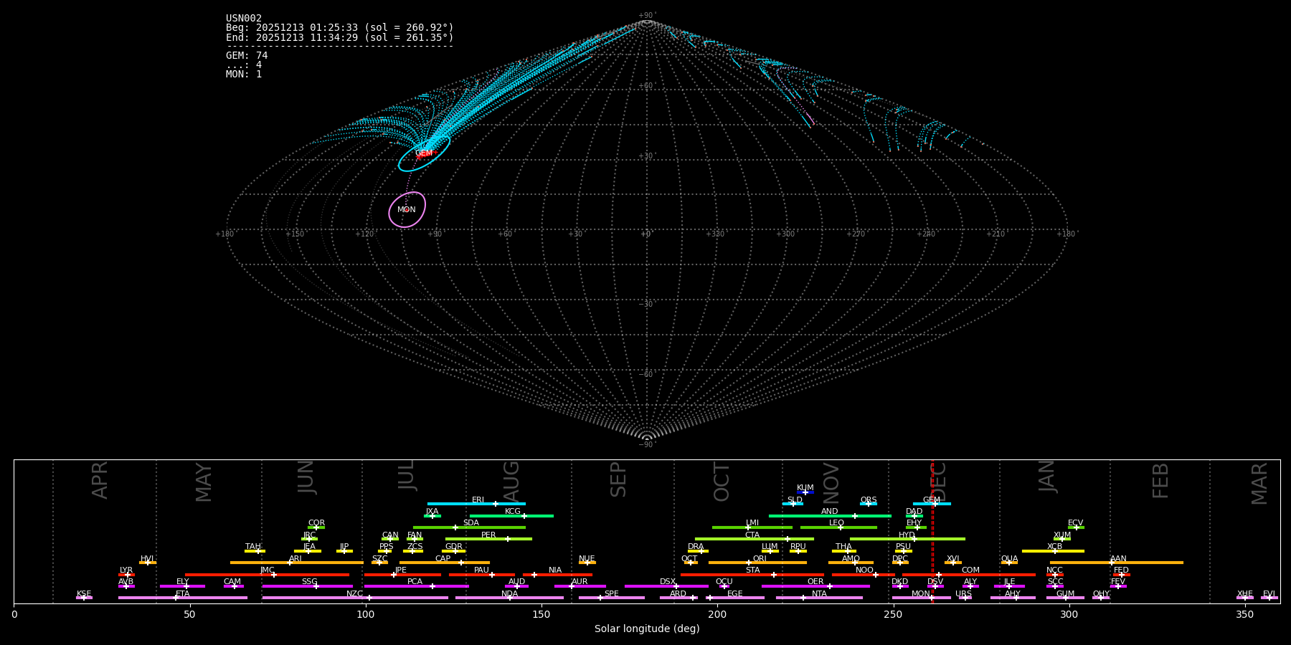Click the GEM label in the timeline chart
1291x645 pixels.
click(932, 500)
